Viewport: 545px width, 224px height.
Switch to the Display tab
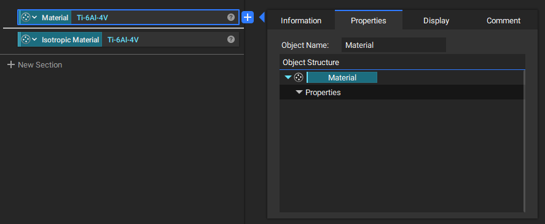(x=436, y=20)
